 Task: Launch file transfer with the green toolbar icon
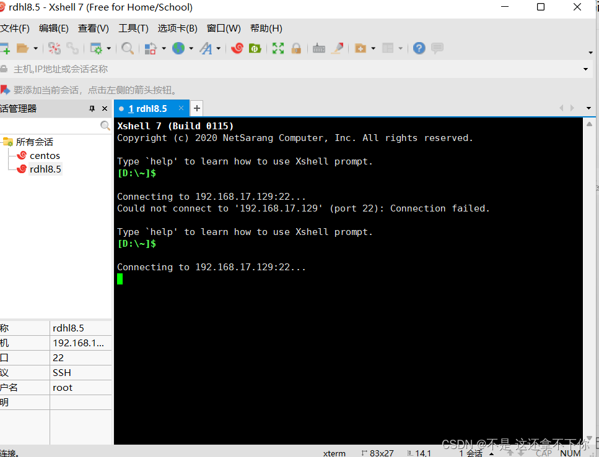tap(255, 48)
